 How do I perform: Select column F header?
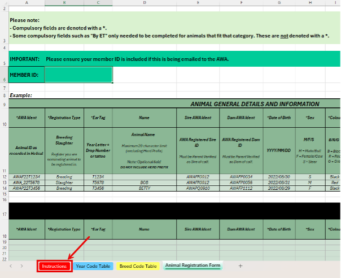point(241,3)
